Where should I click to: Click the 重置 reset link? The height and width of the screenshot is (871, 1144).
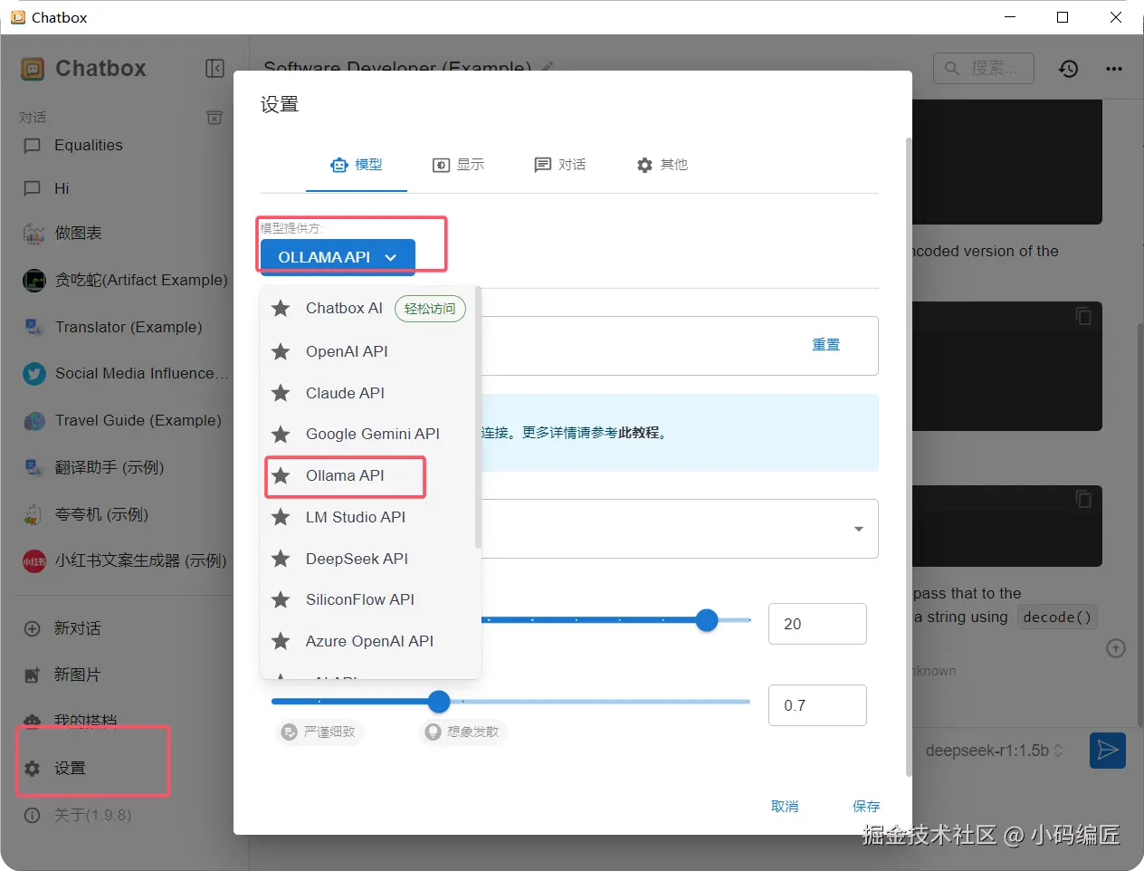(x=825, y=345)
